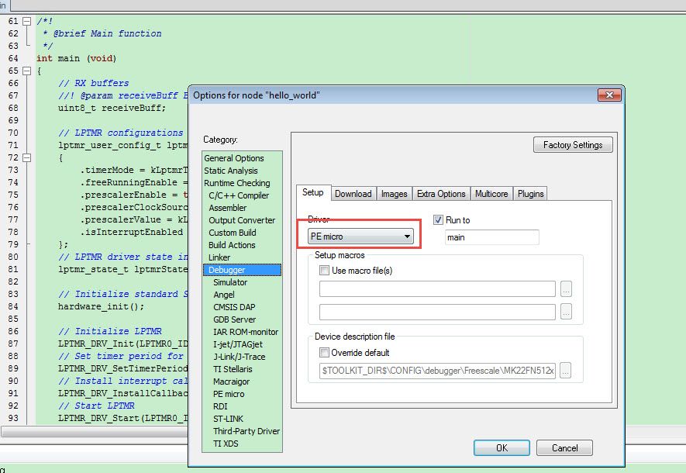Select CMSIS DAP in category list
The height and width of the screenshot is (473, 686).
pyautogui.click(x=234, y=307)
